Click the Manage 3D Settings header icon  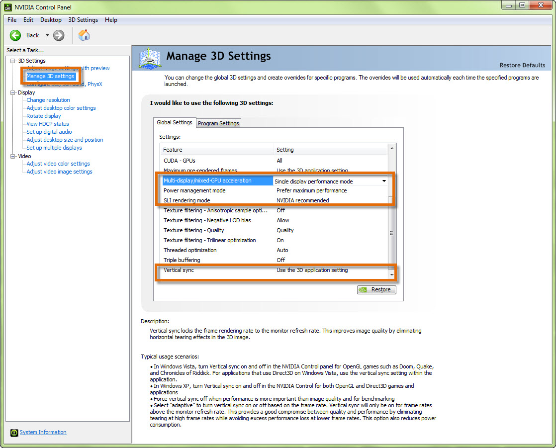(x=150, y=59)
